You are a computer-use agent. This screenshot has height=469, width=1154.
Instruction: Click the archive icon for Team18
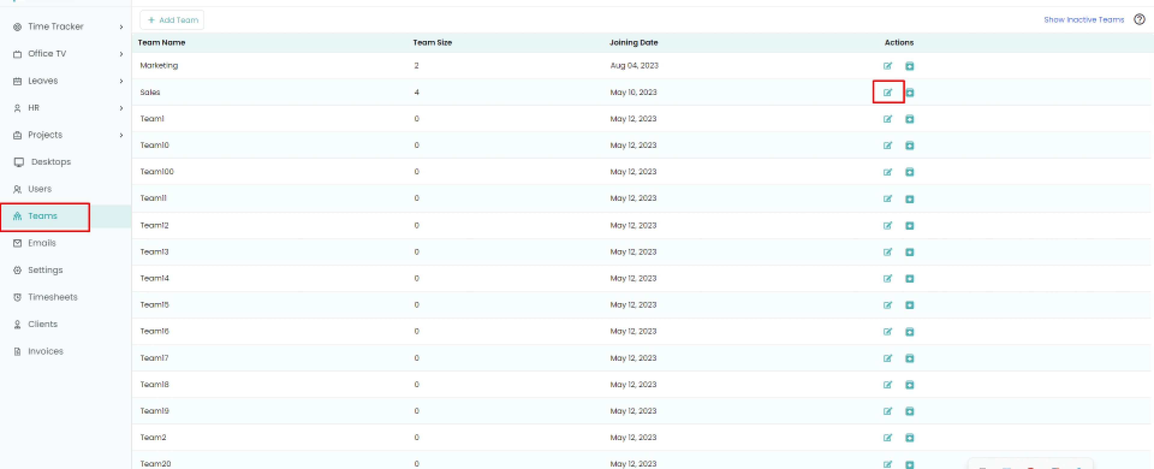(x=909, y=384)
